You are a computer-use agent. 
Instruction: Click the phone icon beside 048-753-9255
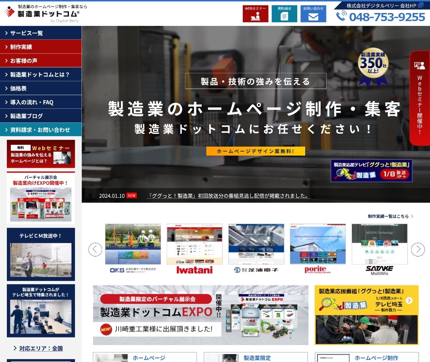point(341,16)
